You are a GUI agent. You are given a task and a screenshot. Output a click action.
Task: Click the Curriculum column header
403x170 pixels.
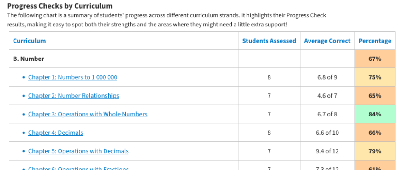[29, 41]
